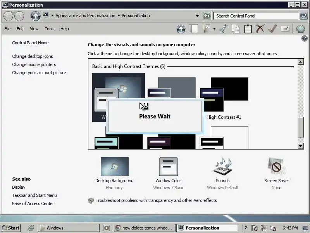The image size is (310, 233).
Task: Click the Forward navigation arrow button
Action: pos(19,16)
